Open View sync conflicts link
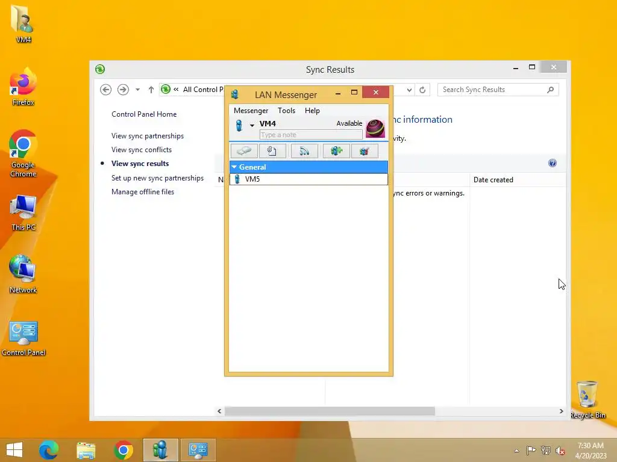 [x=142, y=150]
